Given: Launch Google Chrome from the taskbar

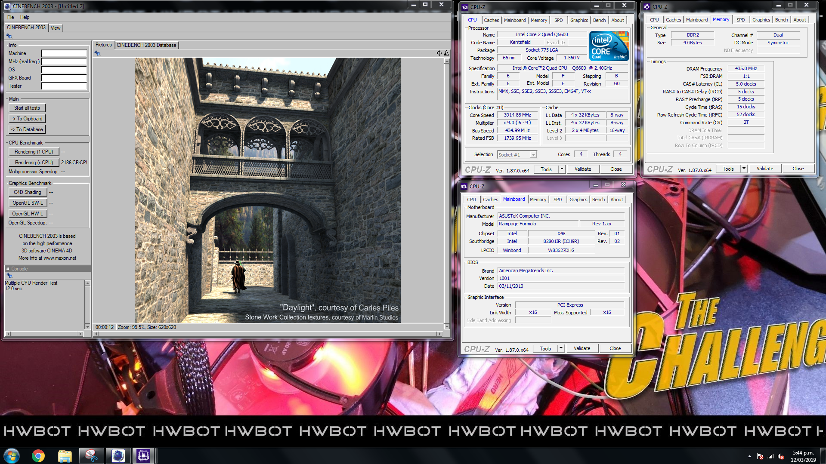Looking at the screenshot, I should 38,456.
